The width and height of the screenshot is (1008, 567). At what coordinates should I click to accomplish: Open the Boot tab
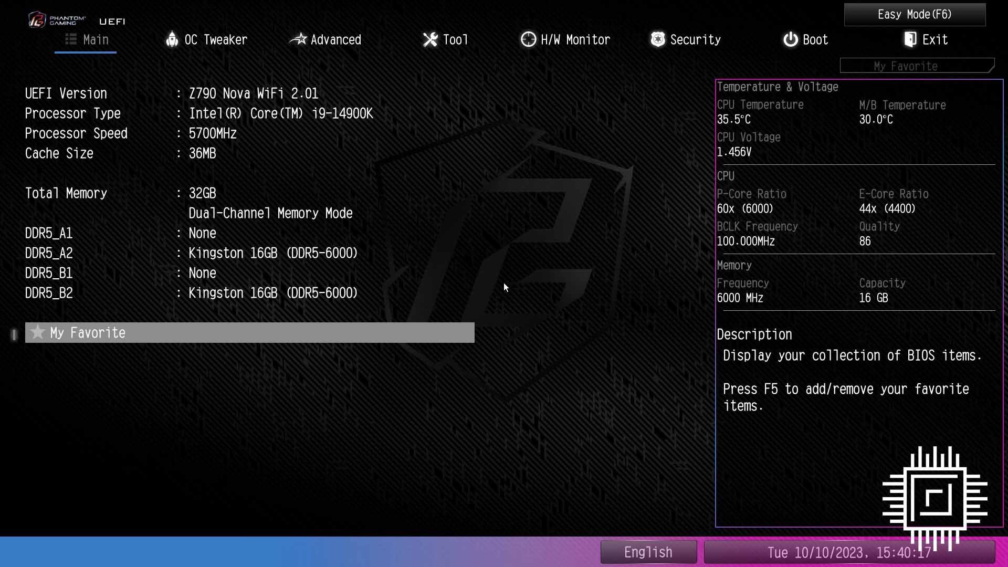(x=805, y=39)
